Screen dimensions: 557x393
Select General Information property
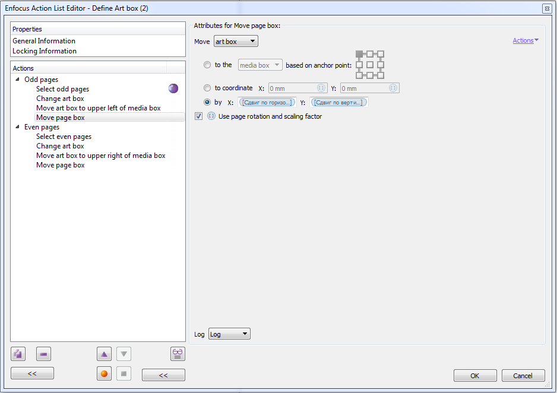(44, 41)
